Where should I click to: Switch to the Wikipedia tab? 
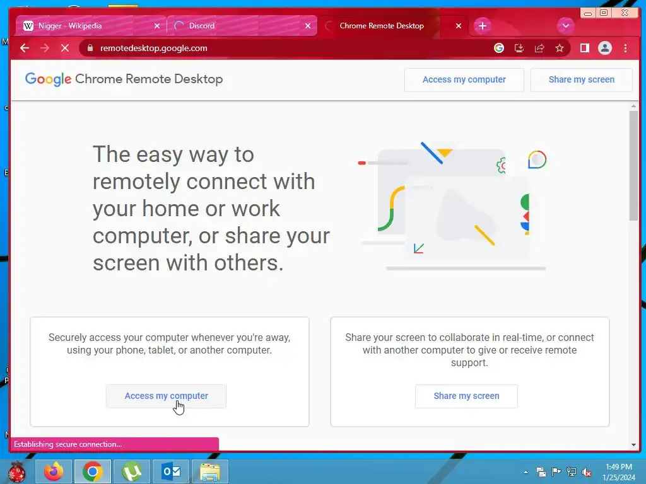pyautogui.click(x=91, y=26)
